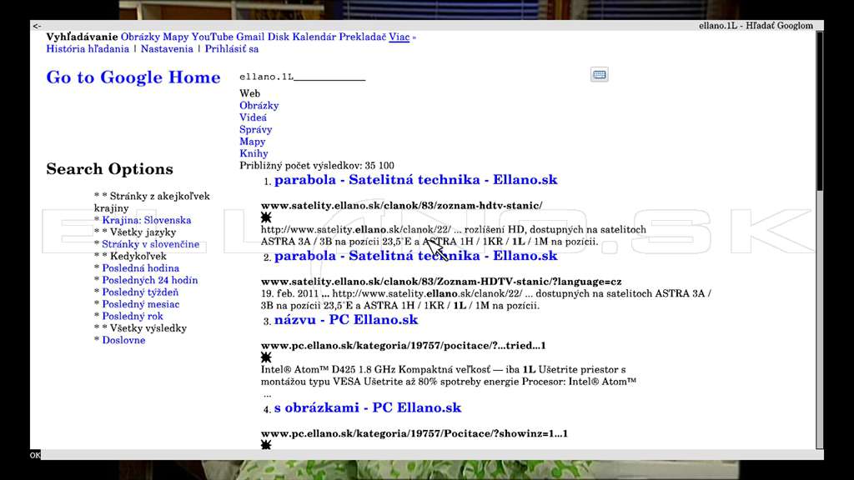Click the title text ellano.1L - Hľadať Googlom
Image resolution: width=854 pixels, height=480 pixels.
pos(756,26)
